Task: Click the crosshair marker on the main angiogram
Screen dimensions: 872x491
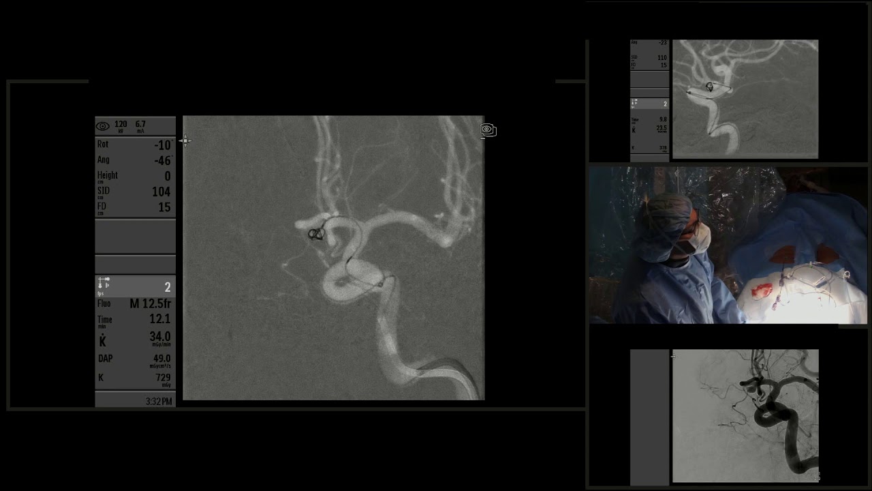Action: [185, 141]
